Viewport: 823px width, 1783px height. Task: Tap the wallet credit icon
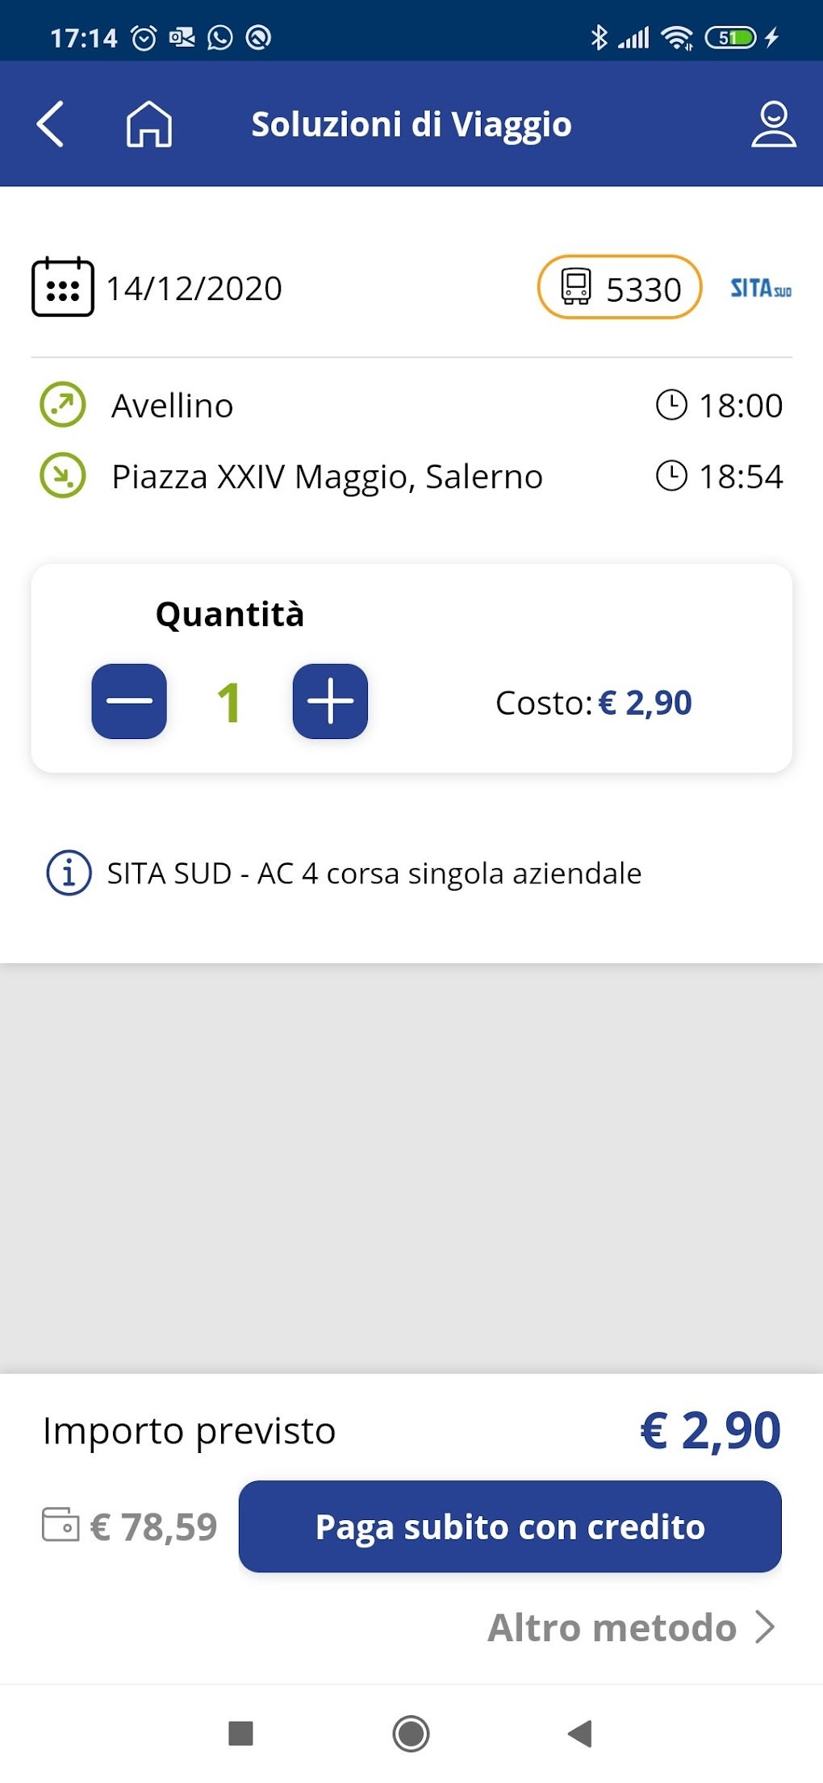coord(61,1525)
